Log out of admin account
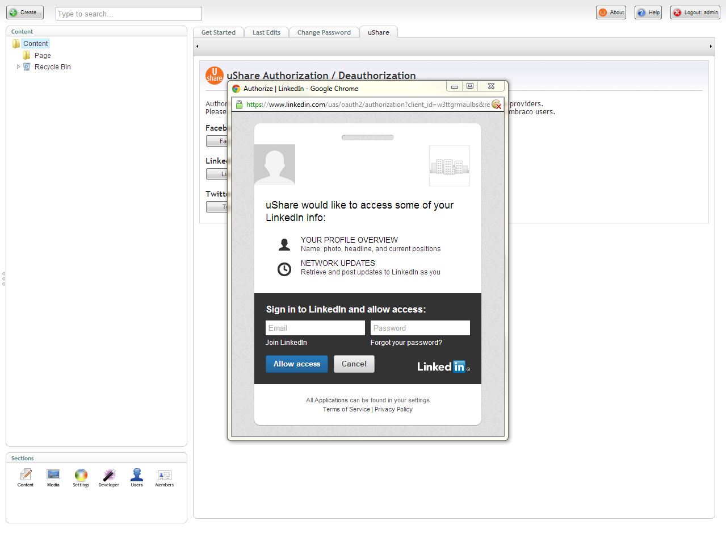 [x=695, y=13]
